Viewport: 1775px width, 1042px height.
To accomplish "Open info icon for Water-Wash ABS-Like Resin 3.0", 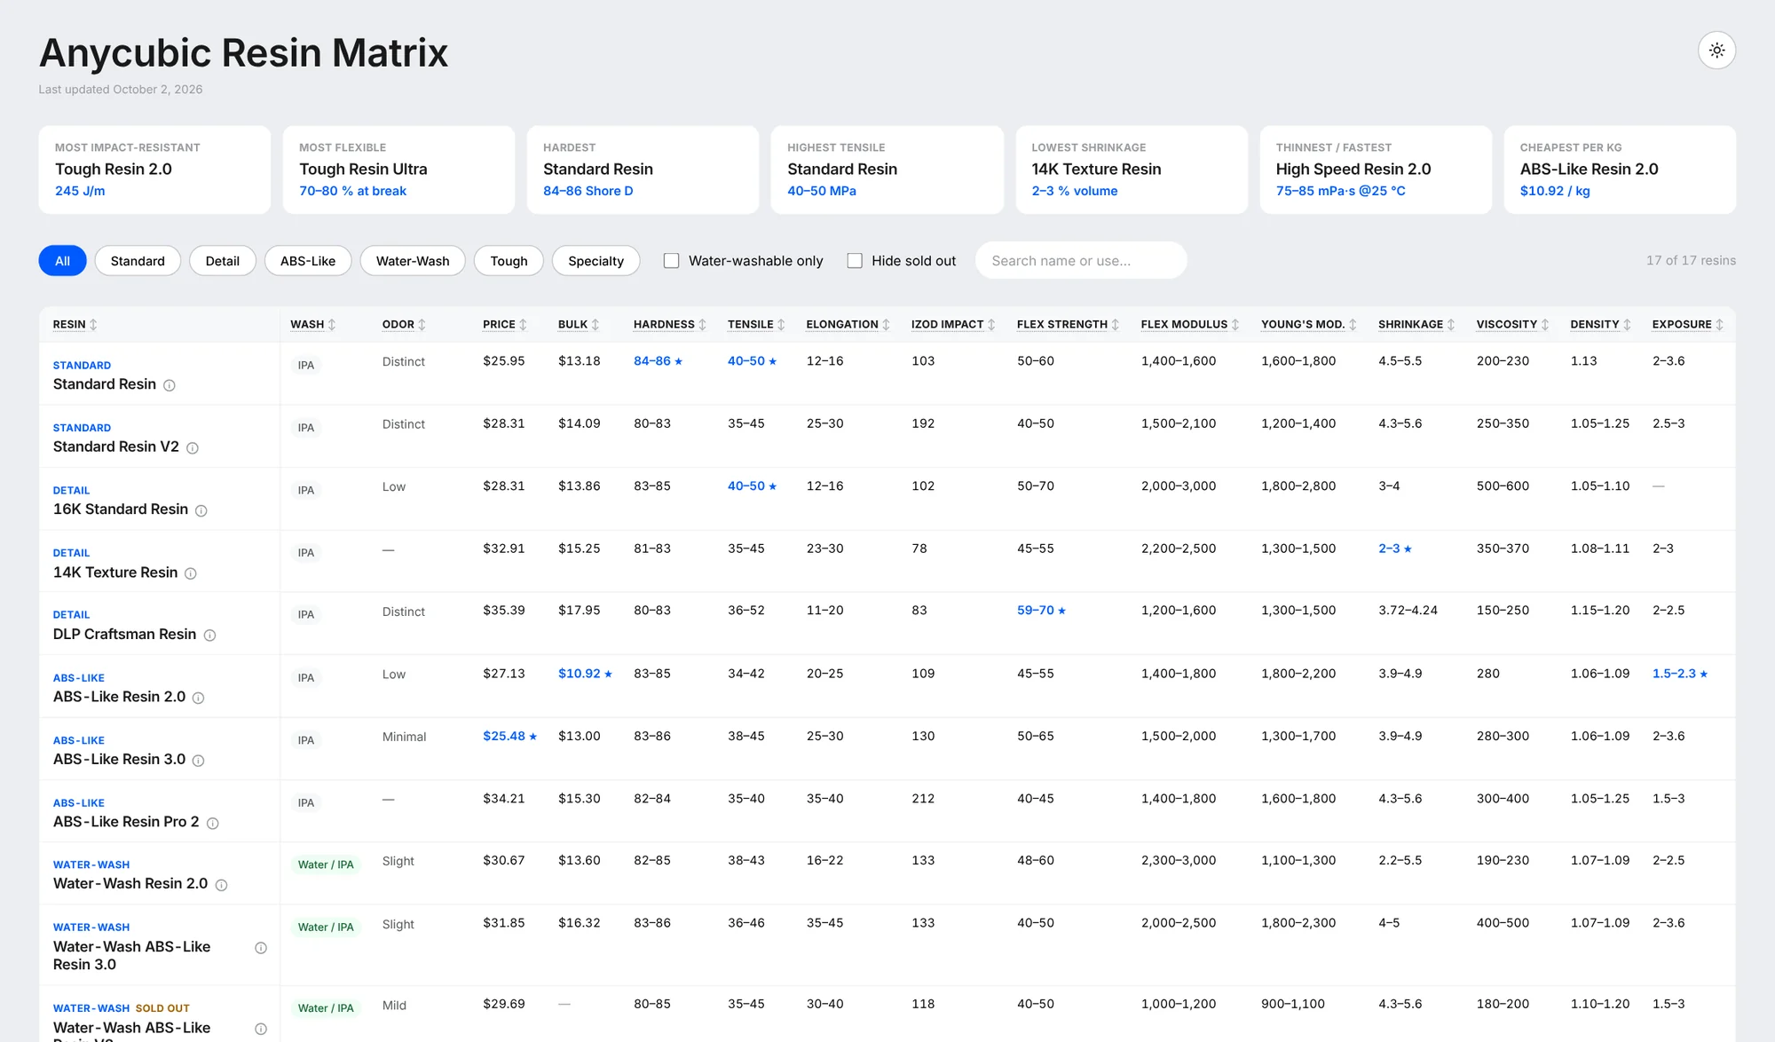I will [x=261, y=948].
